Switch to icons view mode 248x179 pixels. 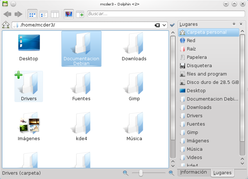pyautogui.click(x=32, y=14)
